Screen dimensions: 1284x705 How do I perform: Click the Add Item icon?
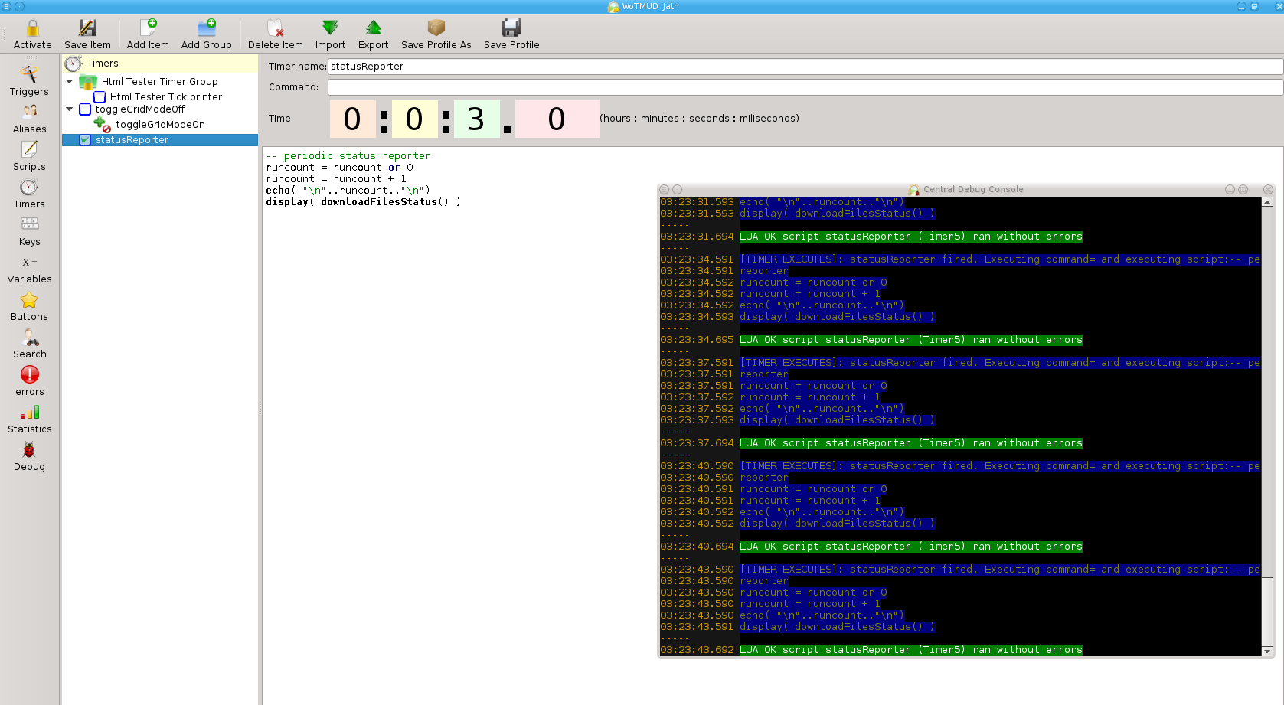(x=148, y=28)
